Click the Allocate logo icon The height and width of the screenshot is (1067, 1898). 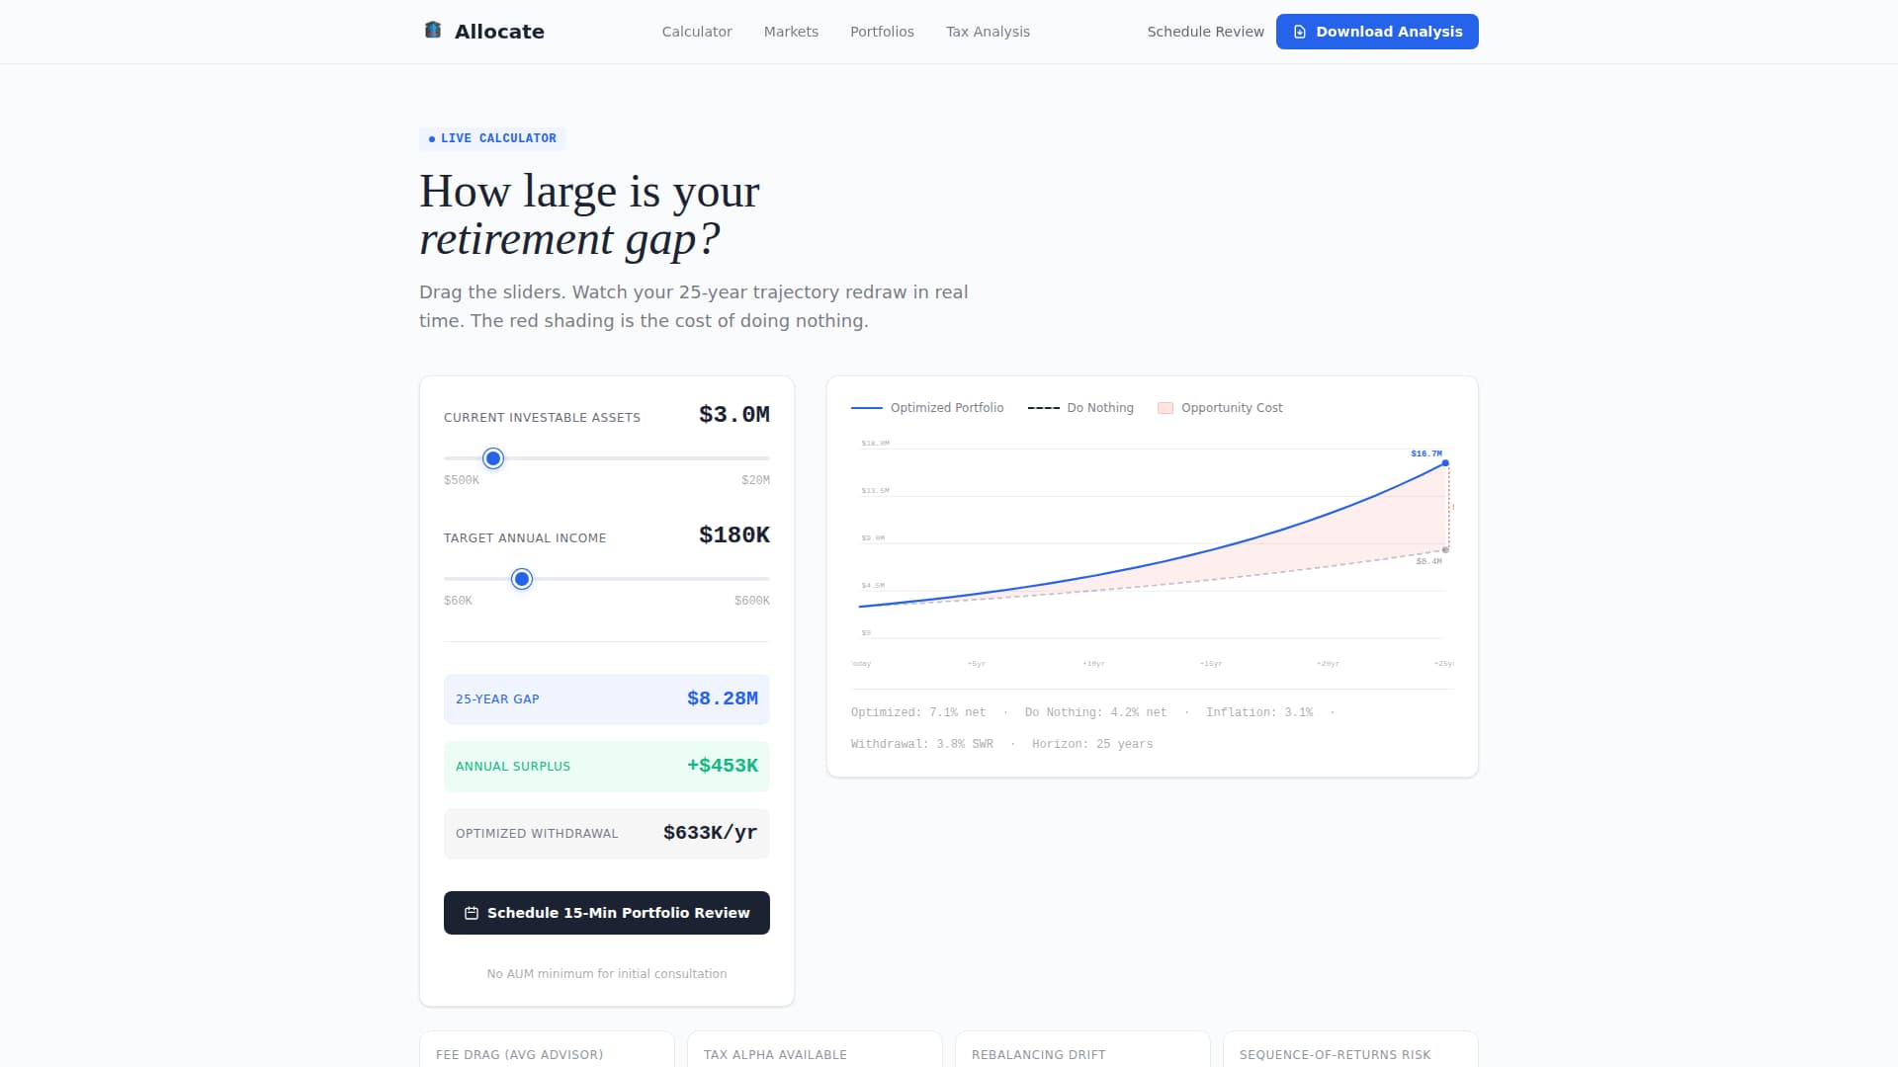pos(433,31)
